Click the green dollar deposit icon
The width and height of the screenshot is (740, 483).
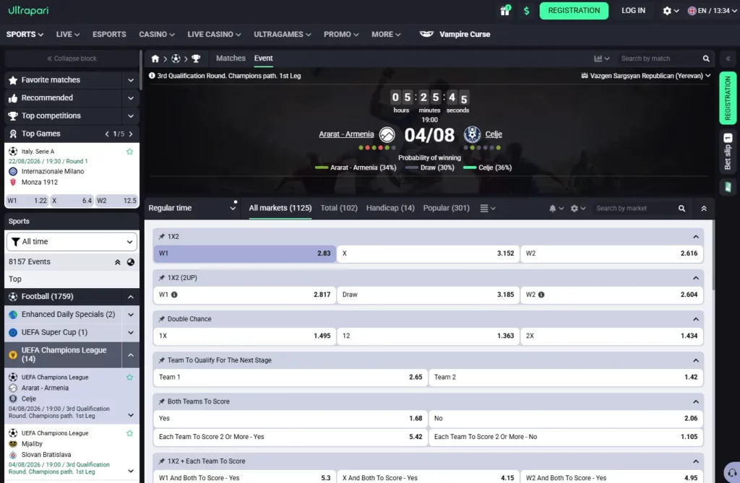pyautogui.click(x=527, y=10)
